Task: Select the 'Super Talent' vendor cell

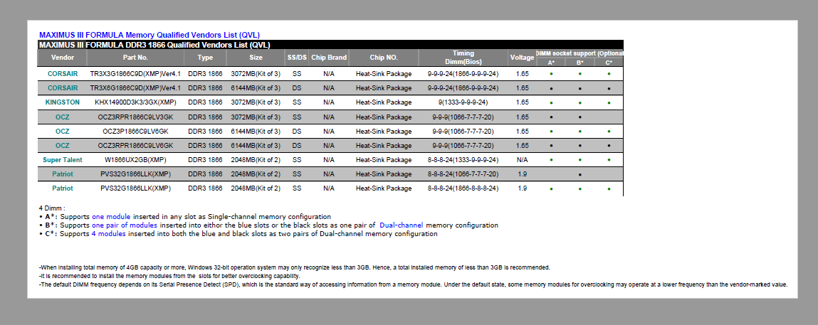Action: point(62,159)
